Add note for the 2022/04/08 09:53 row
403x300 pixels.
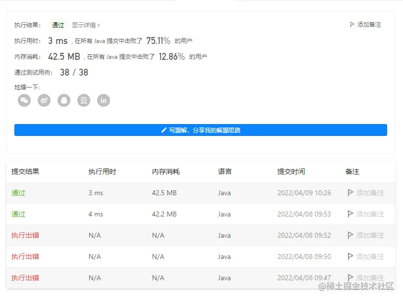pos(366,214)
